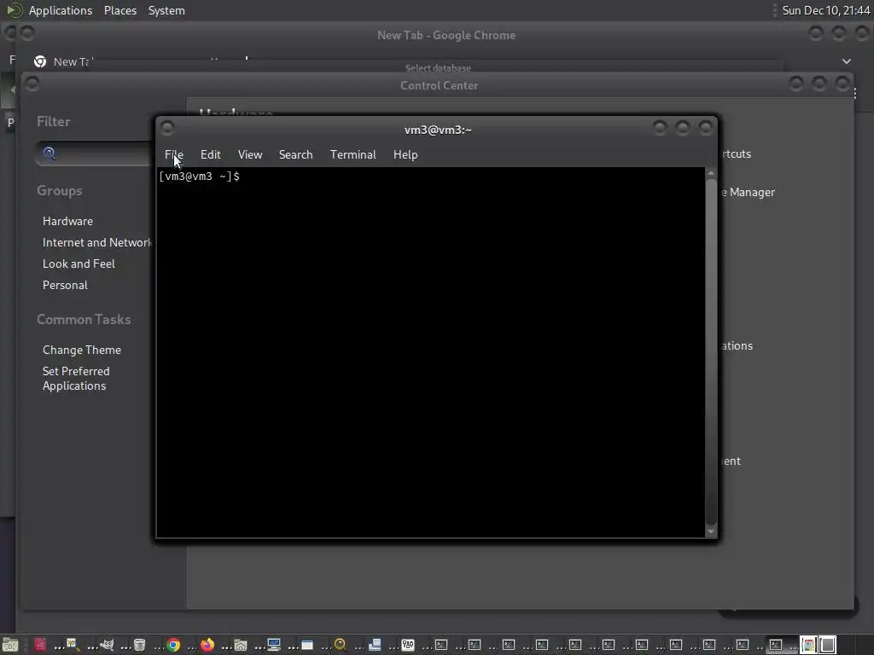Open the blank window taskbar entry
The width and height of the screenshot is (874, 655).
pyautogui.click(x=307, y=645)
